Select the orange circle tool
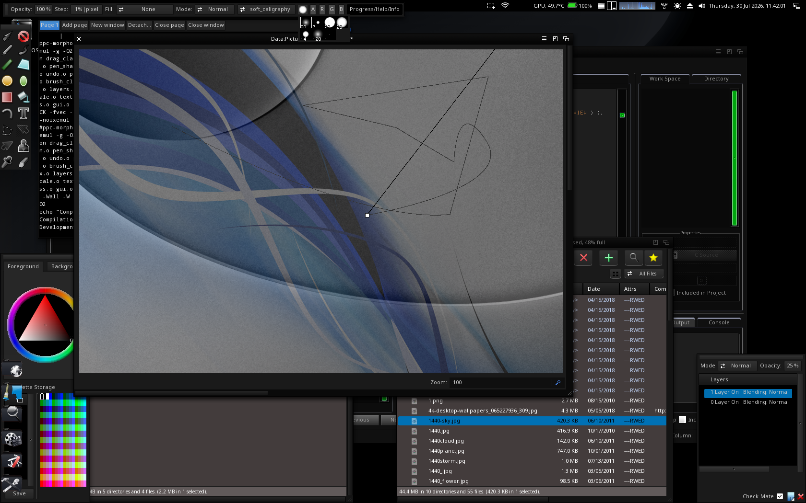 pyautogui.click(x=7, y=81)
